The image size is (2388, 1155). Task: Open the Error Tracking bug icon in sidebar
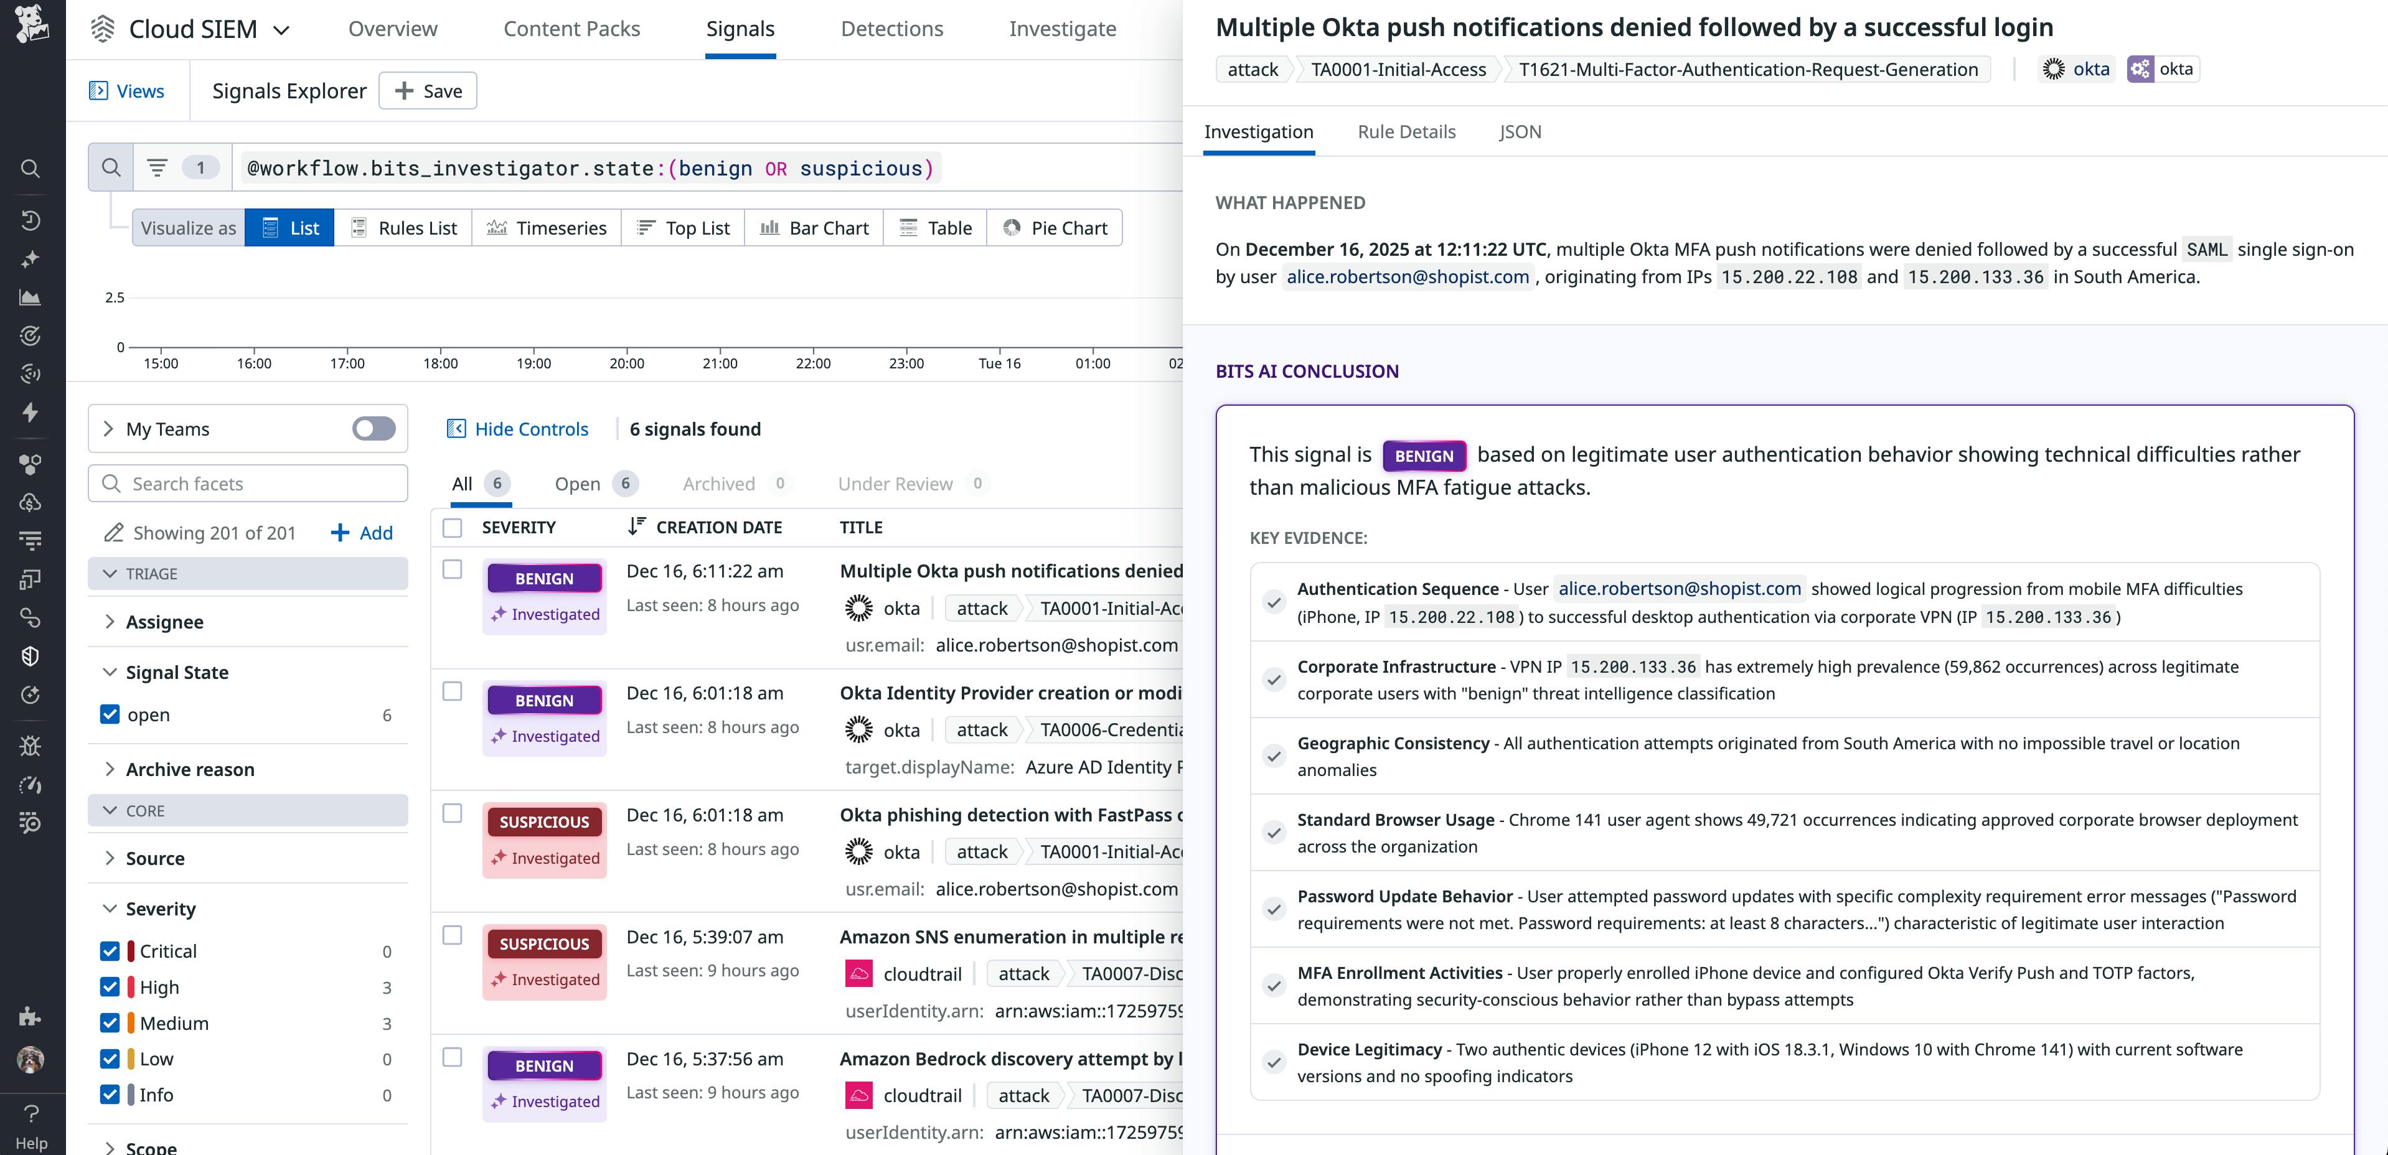[31, 746]
